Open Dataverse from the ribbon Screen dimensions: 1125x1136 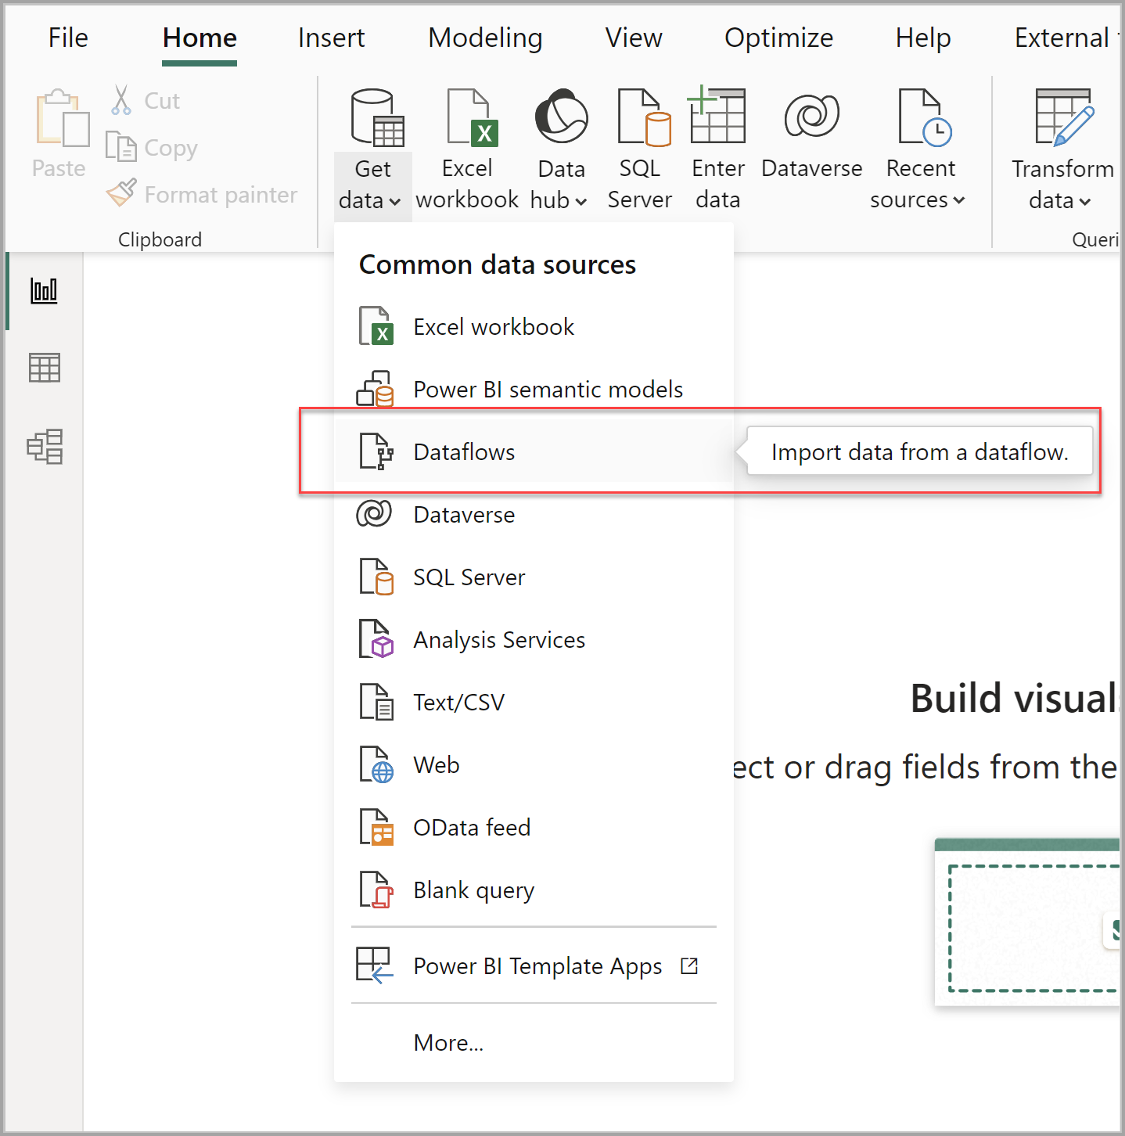811,117
